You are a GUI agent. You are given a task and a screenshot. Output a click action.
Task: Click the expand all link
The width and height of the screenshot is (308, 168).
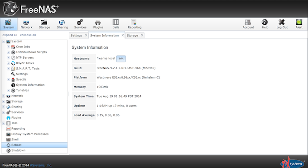10,35
